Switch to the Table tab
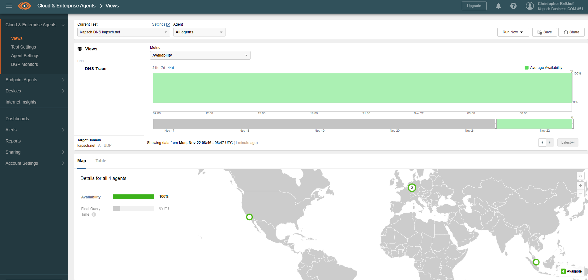Screen dimensions: 588x280 coord(101,161)
